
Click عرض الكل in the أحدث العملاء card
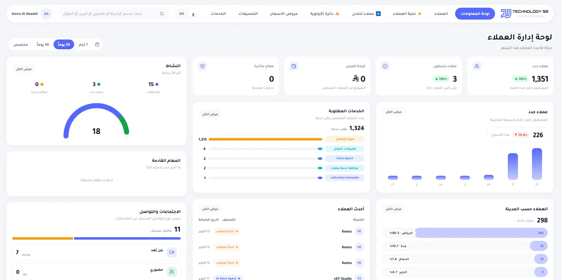tap(210, 209)
